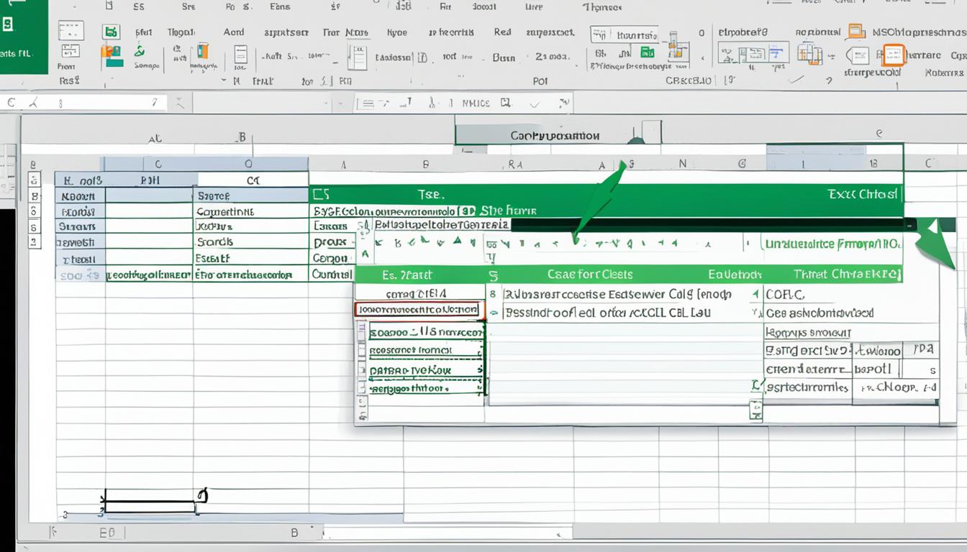Viewport: 967px width, 552px height.
Task: Select the cell containing Gapertinne
Action: click(251, 211)
